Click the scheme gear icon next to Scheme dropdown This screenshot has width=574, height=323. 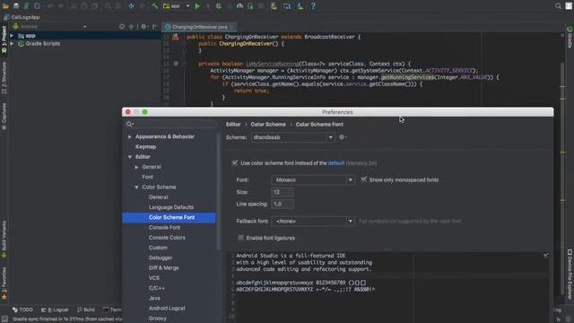343,137
